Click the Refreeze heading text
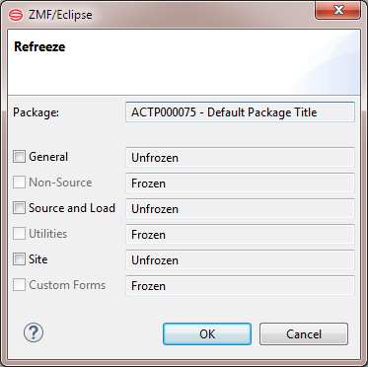This screenshot has width=368, height=367. pyautogui.click(x=39, y=46)
